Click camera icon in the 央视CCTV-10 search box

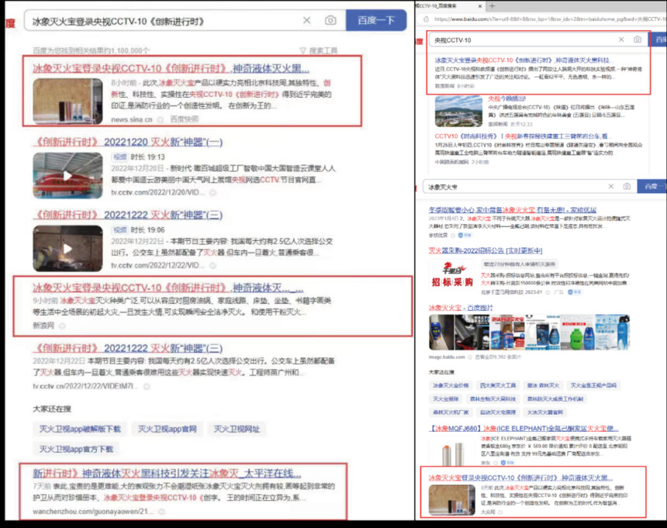(638, 40)
